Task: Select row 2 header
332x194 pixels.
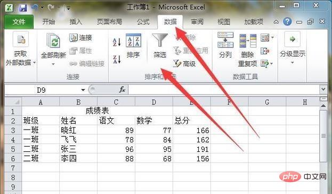Action: [x=13, y=121]
